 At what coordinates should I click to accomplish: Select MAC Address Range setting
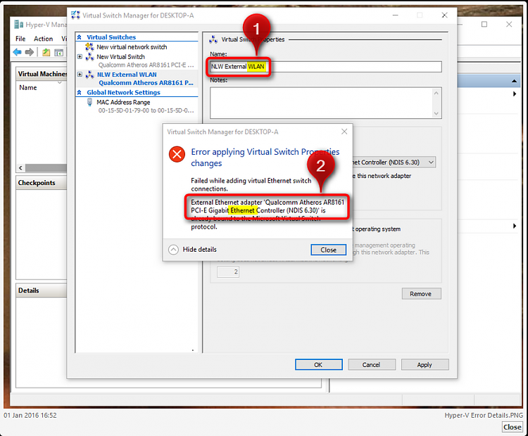coord(123,102)
